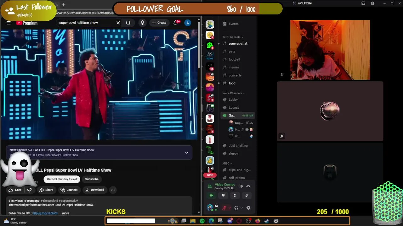Screen dimensions: 403x226
Task: Toggle Discord deafen headphones
Action: click(x=236, y=208)
